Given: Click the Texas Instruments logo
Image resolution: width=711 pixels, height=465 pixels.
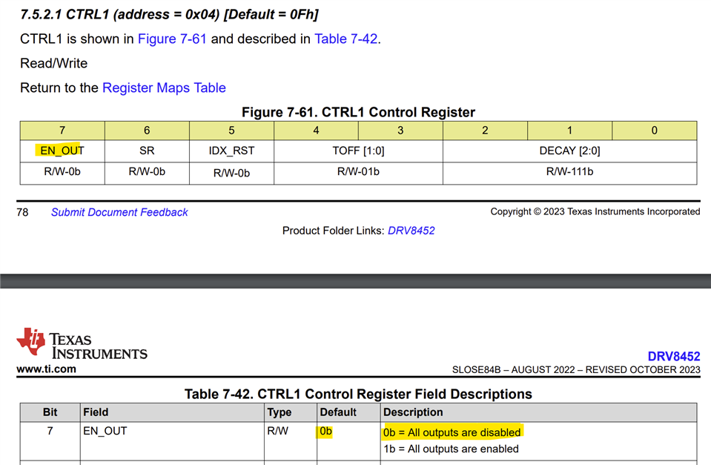Looking at the screenshot, I should [x=82, y=343].
